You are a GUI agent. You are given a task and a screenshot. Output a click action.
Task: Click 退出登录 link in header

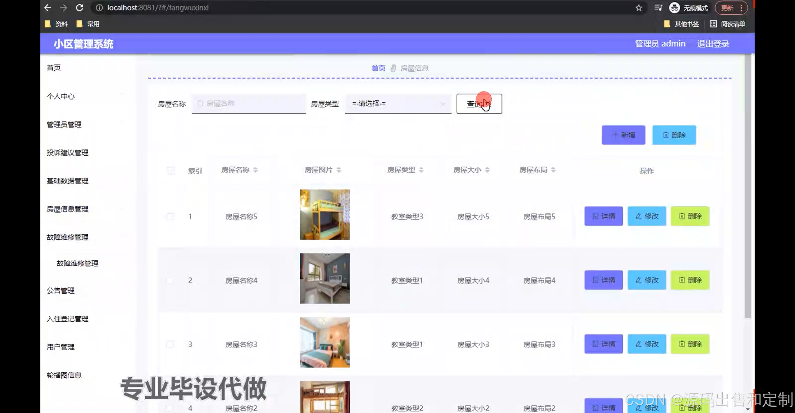[x=713, y=44]
